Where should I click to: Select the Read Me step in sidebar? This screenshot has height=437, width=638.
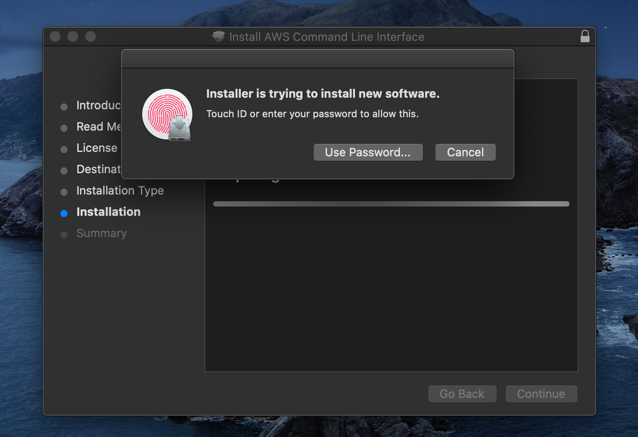click(99, 127)
